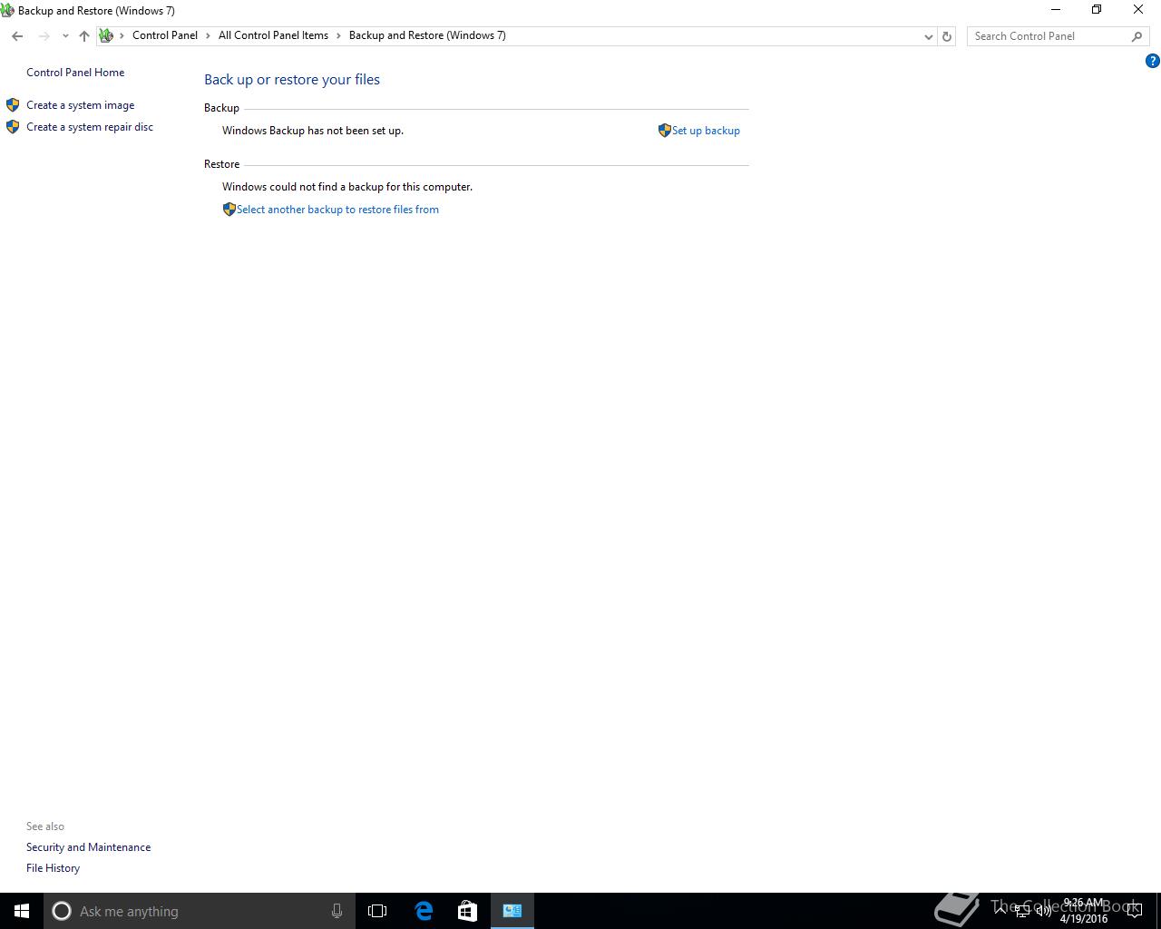Open Task View on the taskbar
Viewport: 1161px width, 929px height.
click(377, 911)
